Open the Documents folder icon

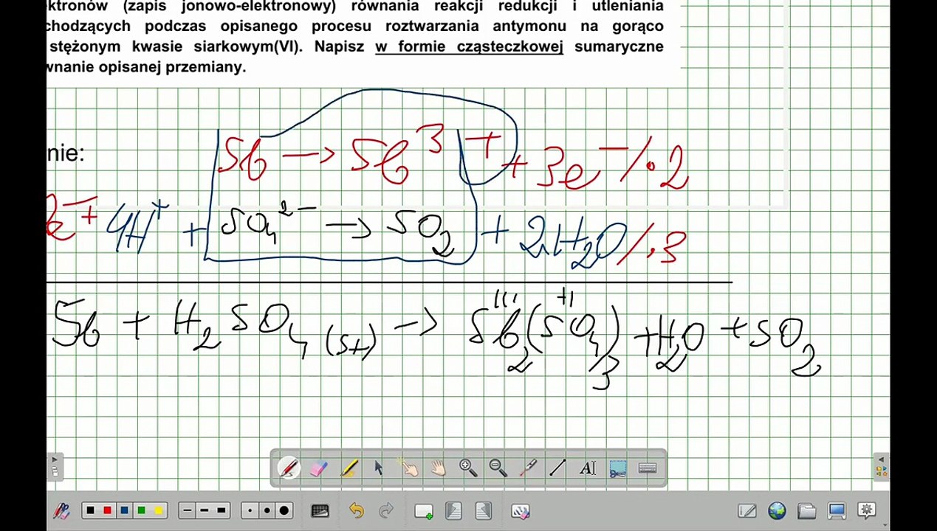807,510
